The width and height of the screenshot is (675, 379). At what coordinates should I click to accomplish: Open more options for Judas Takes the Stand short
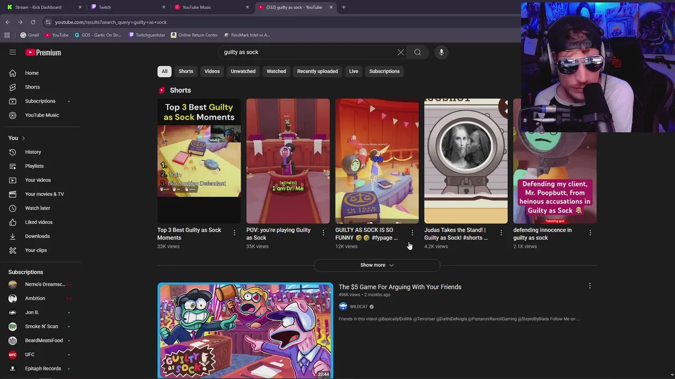coord(501,233)
